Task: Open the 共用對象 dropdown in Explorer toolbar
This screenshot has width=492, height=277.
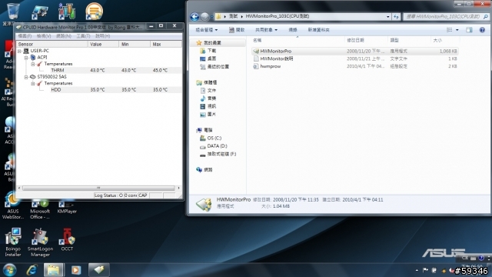Action: (266, 30)
